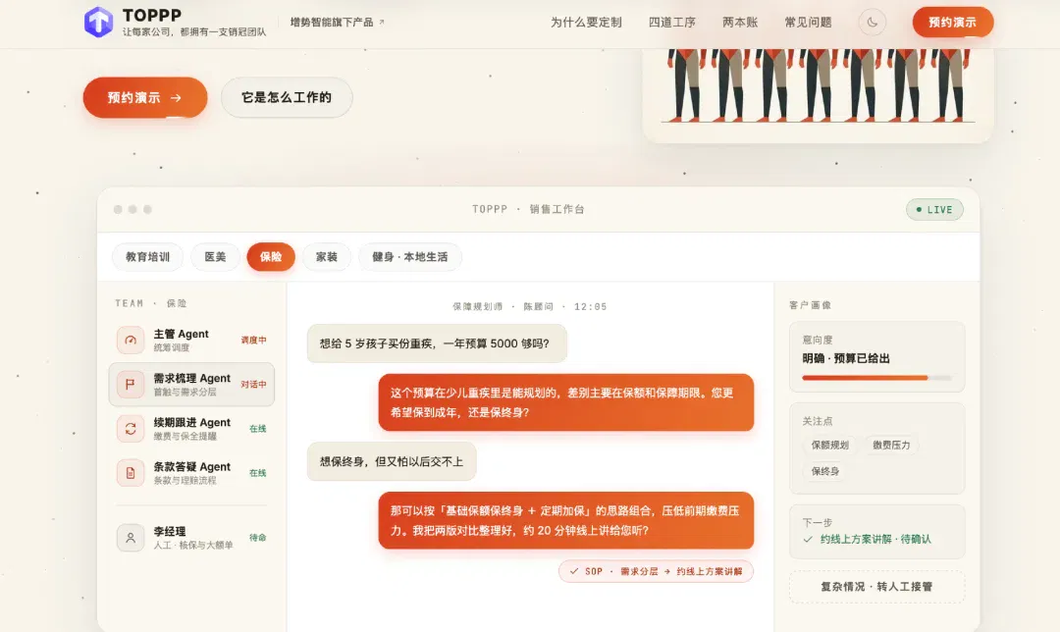Click 复杂情况 · 转人工接管 button

[876, 587]
